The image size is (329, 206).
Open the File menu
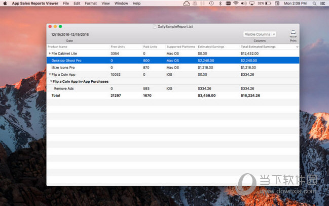click(x=66, y=4)
